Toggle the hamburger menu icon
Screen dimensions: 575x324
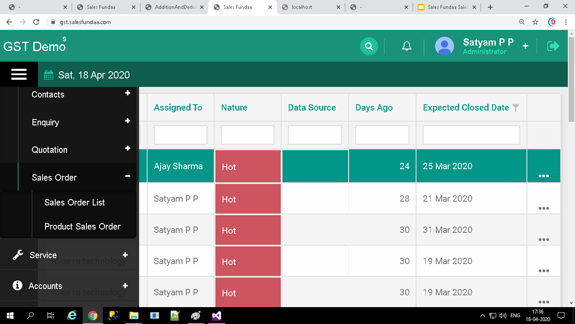19,75
